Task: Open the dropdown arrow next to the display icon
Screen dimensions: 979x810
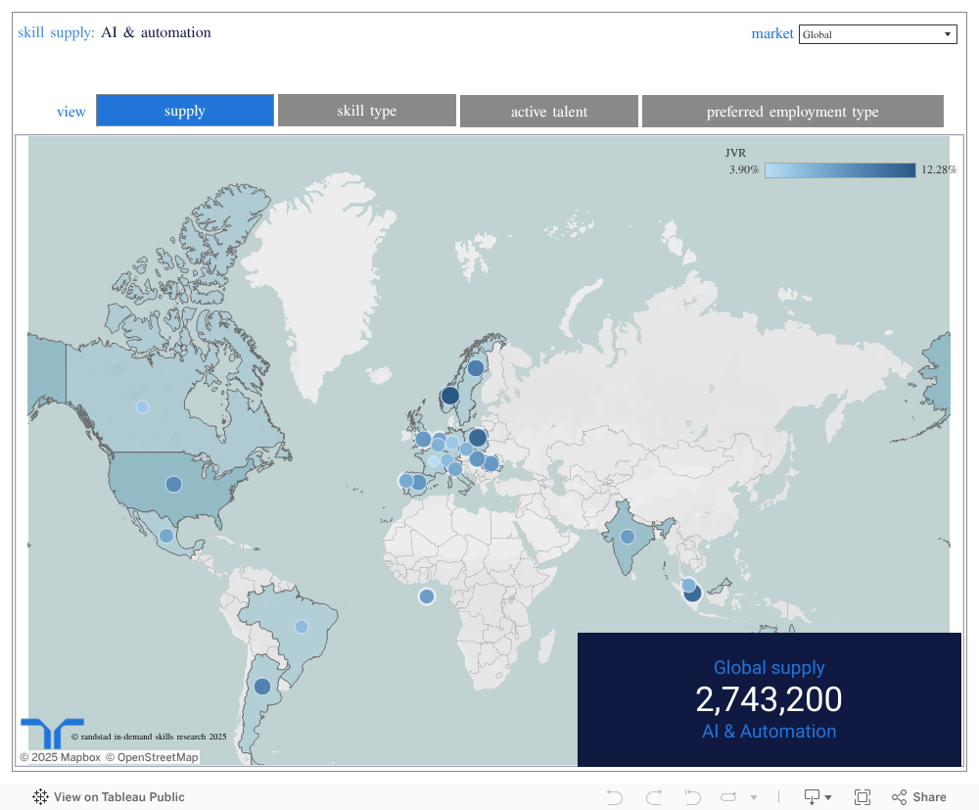Action: 829,796
